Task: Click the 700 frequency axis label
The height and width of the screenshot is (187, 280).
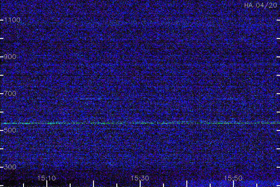Action: click(10, 93)
